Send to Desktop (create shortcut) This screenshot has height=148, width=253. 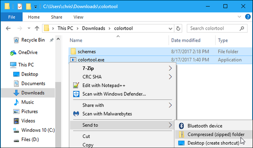click(x=214, y=143)
